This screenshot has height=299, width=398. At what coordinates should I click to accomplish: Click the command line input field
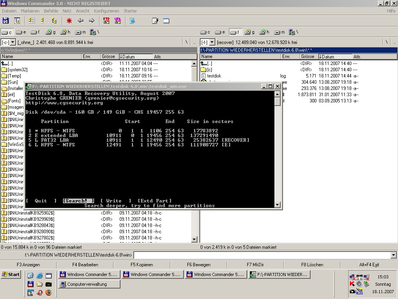point(262,255)
